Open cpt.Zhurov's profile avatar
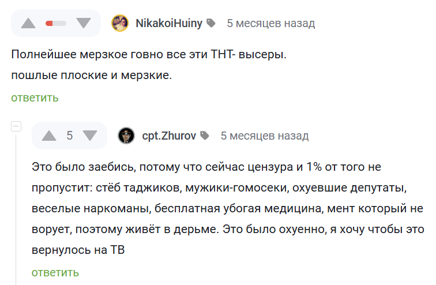The image size is (436, 285). (126, 136)
